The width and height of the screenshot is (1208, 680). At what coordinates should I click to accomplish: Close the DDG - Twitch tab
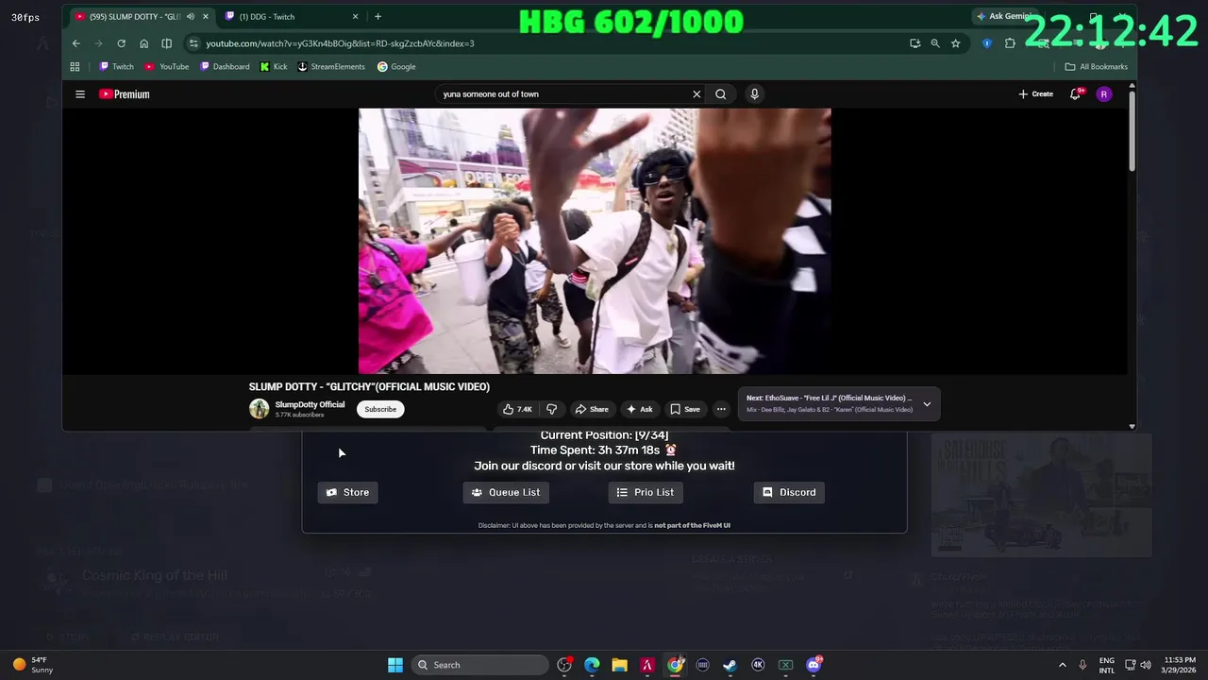[x=355, y=16]
